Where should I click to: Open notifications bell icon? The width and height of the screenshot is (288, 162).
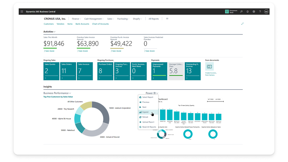[x=247, y=12]
